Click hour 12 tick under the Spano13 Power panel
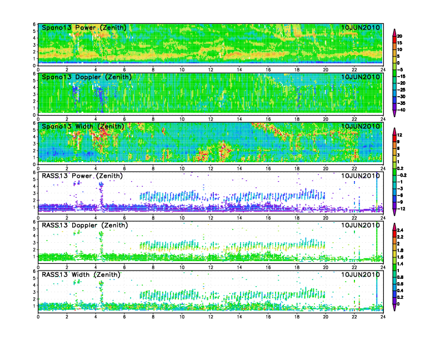Viewport: 440px width, 340px height. (x=211, y=69)
